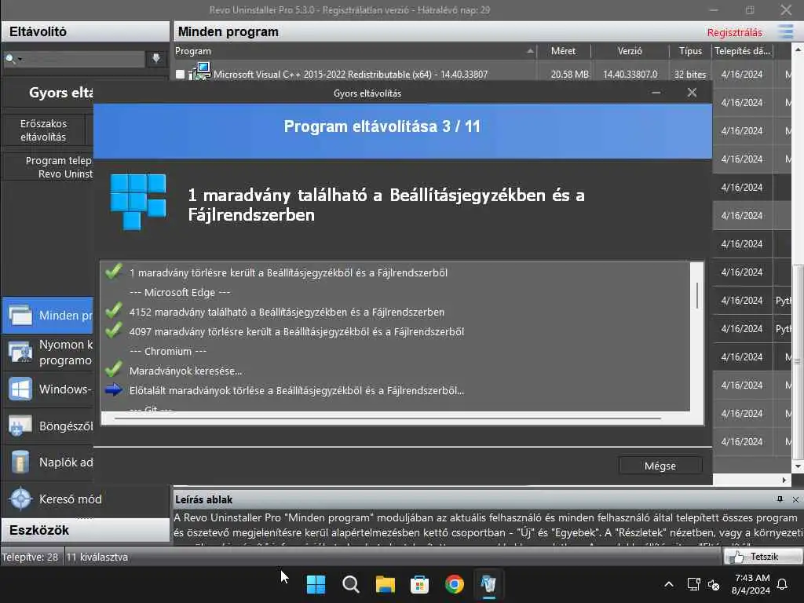Open the Eszközök panel header
Screen dimensions: 804x603
(85, 530)
